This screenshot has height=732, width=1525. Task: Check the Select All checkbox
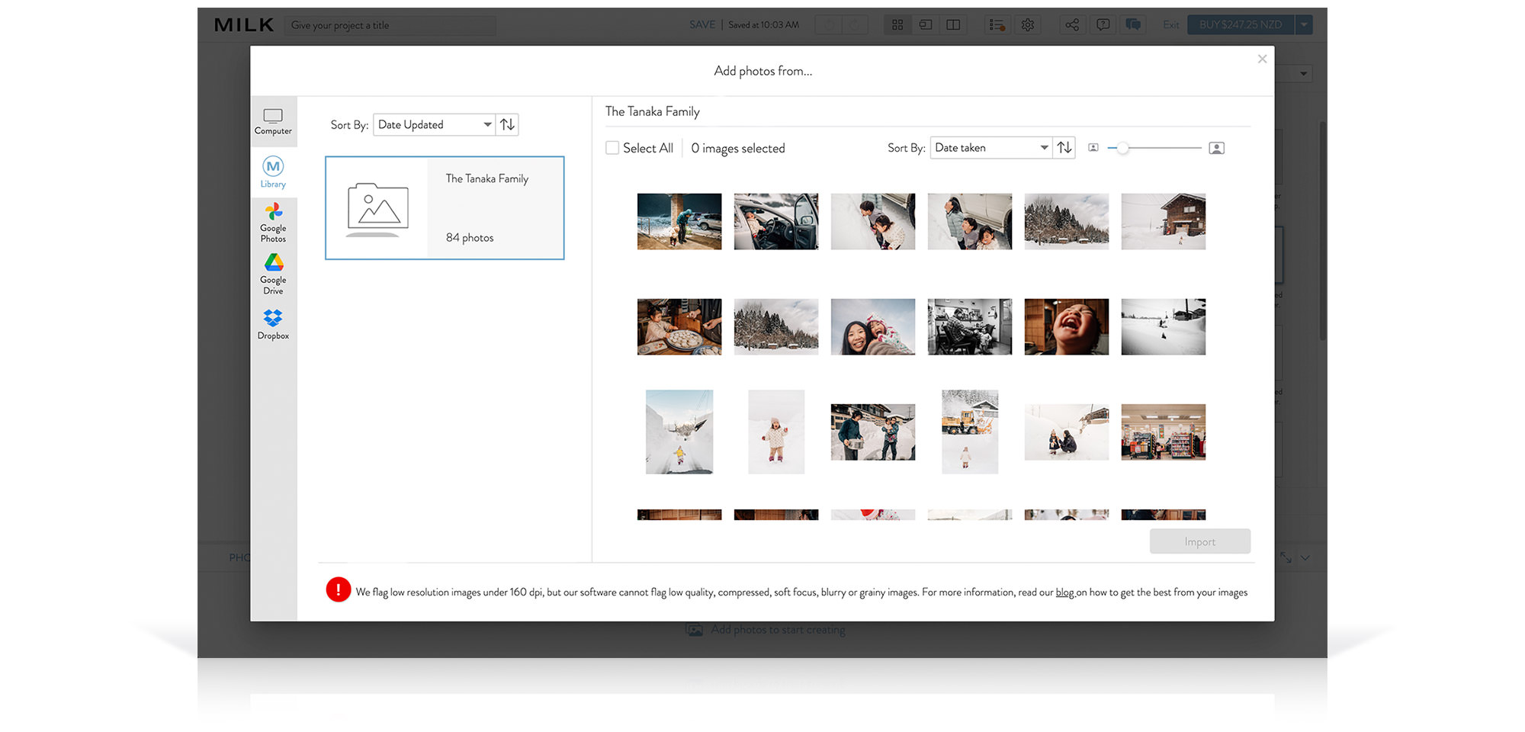tap(612, 148)
